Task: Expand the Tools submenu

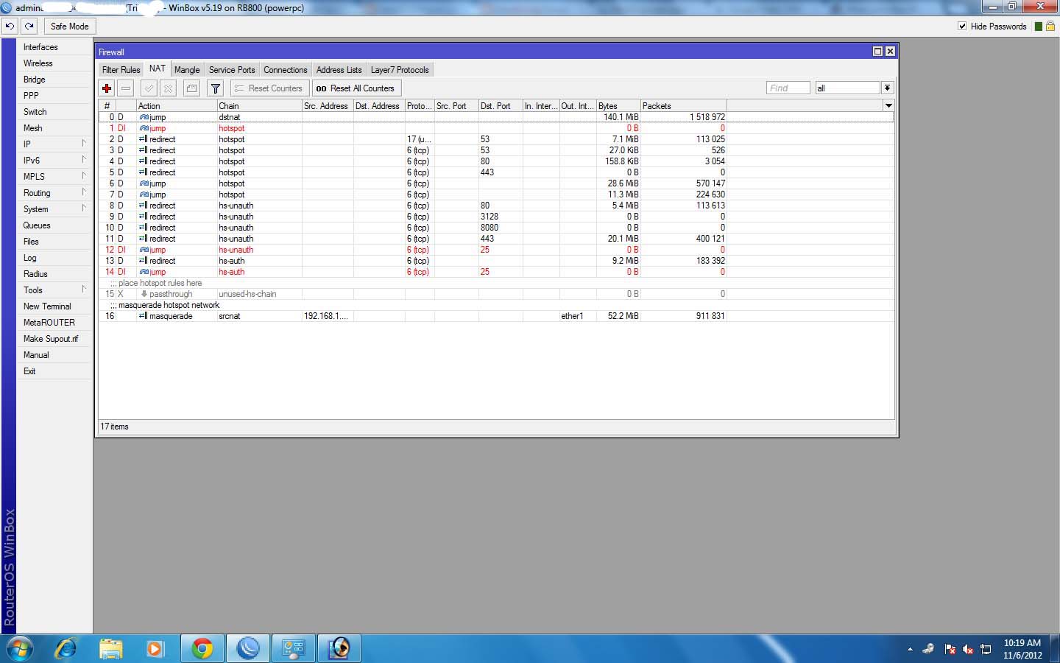Action: tap(54, 290)
